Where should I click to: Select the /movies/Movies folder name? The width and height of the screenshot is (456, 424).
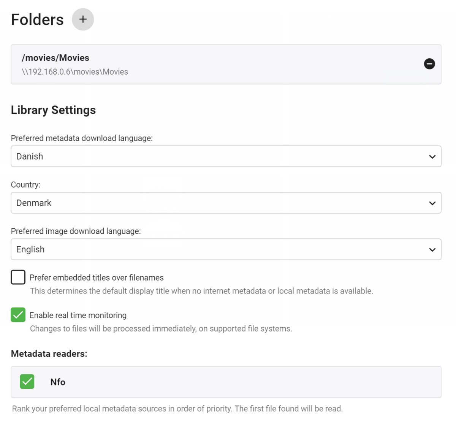click(55, 58)
